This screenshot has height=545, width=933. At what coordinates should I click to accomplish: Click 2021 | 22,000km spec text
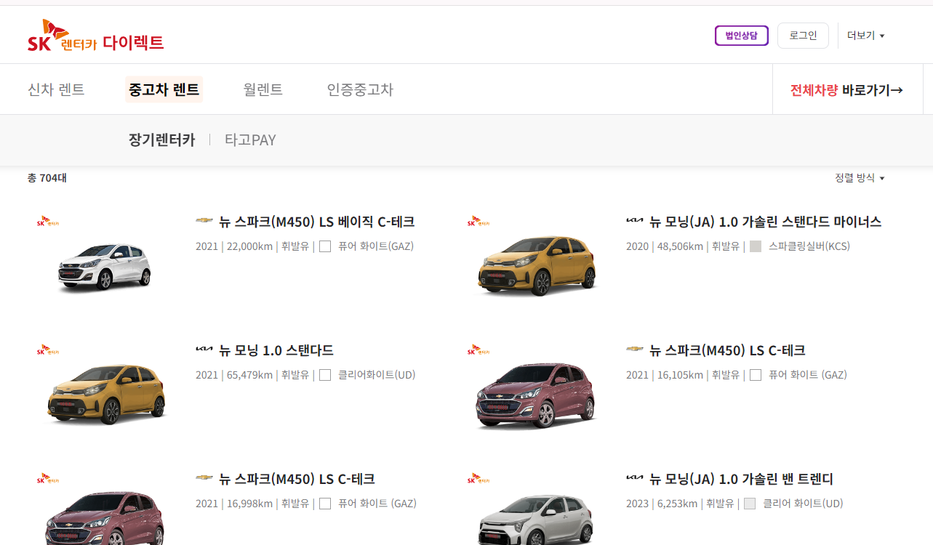(x=234, y=246)
